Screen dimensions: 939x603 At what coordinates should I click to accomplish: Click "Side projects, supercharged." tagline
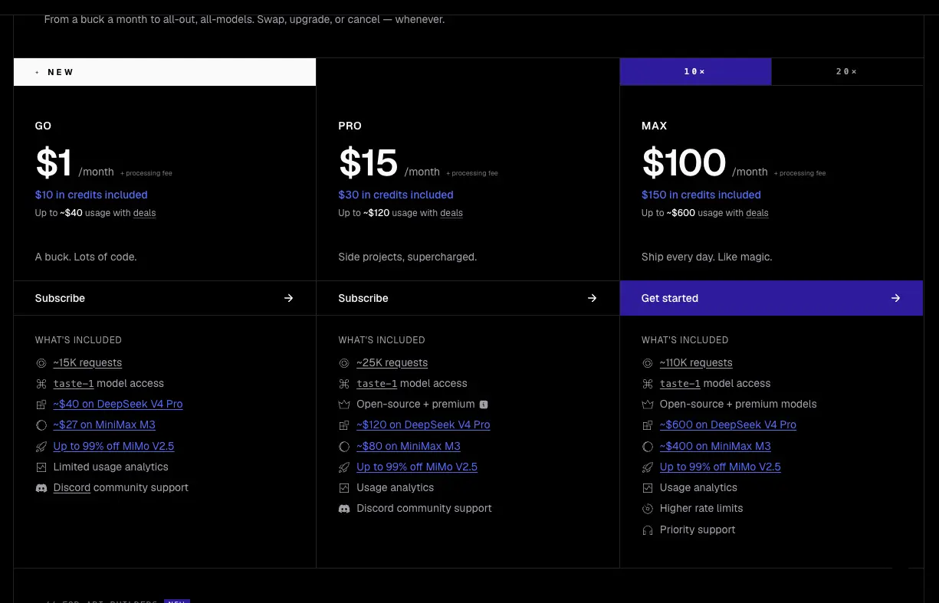pos(408,257)
